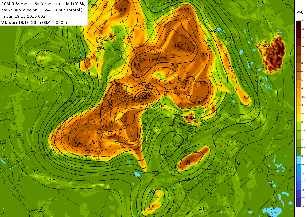This screenshot has width=307, height=217.
Task: Pick the yellow legend band between 2.5 and 2
Action: 299,118
